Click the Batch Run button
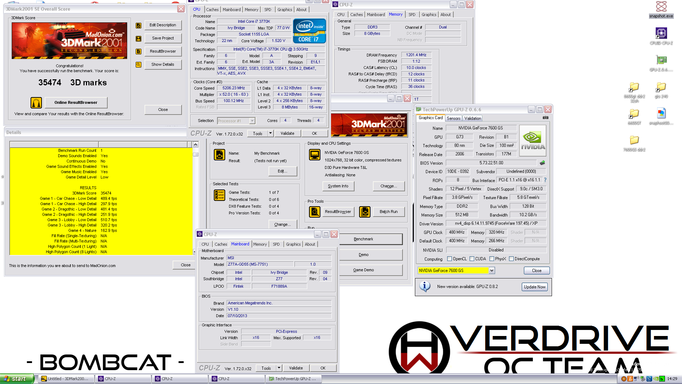This screenshot has height=384, width=682. tap(389, 212)
